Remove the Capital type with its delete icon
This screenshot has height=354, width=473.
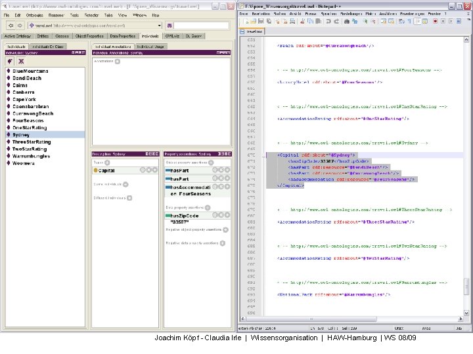click(x=148, y=170)
